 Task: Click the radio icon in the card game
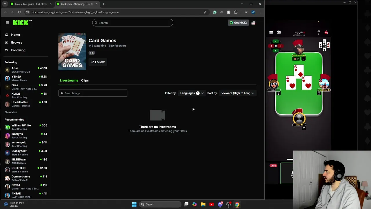pyautogui.click(x=279, y=33)
